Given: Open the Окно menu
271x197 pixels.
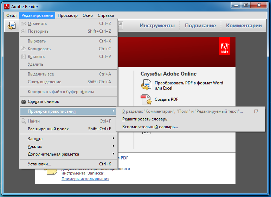Looking at the screenshot, I should click(88, 15).
